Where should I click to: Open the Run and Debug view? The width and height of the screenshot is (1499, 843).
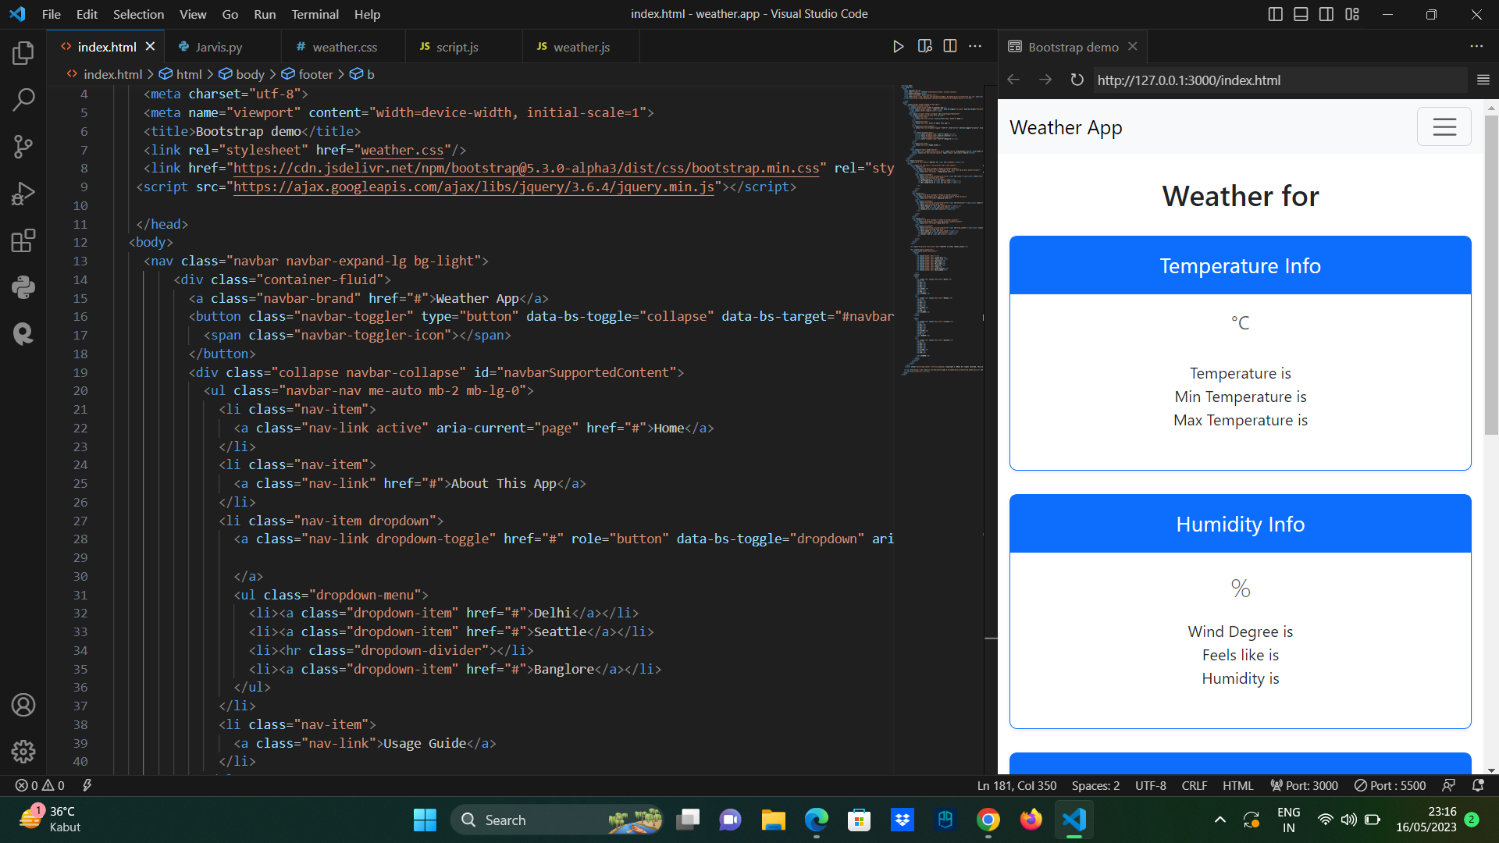[23, 194]
